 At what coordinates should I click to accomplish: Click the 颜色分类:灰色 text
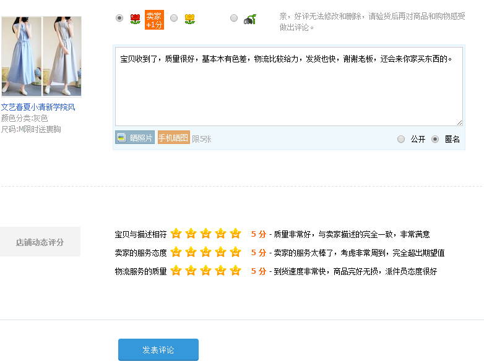(24, 119)
